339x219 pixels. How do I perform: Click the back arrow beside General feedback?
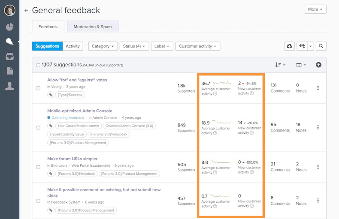coord(26,11)
